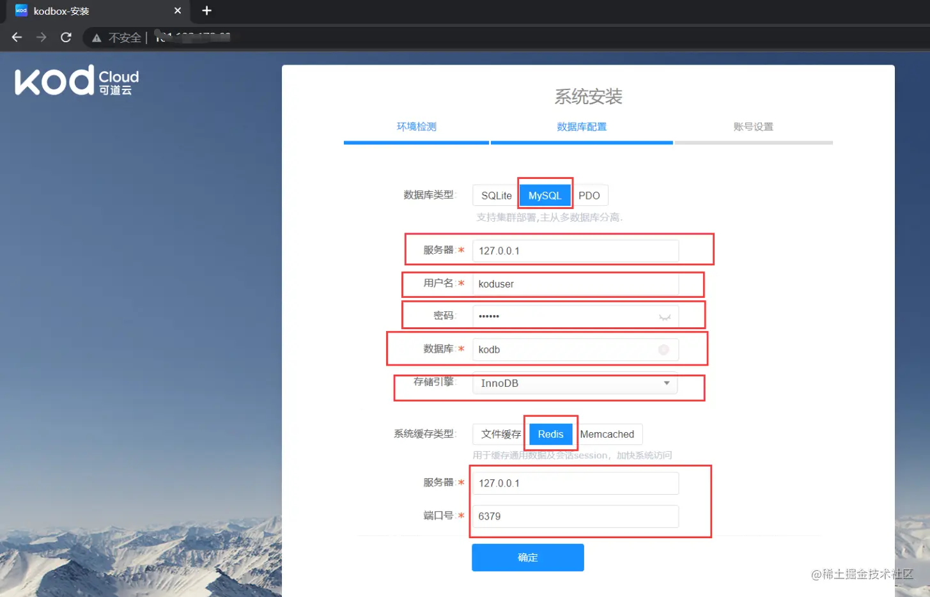930x597 pixels.
Task: Click the browser back arrow
Action: point(17,38)
